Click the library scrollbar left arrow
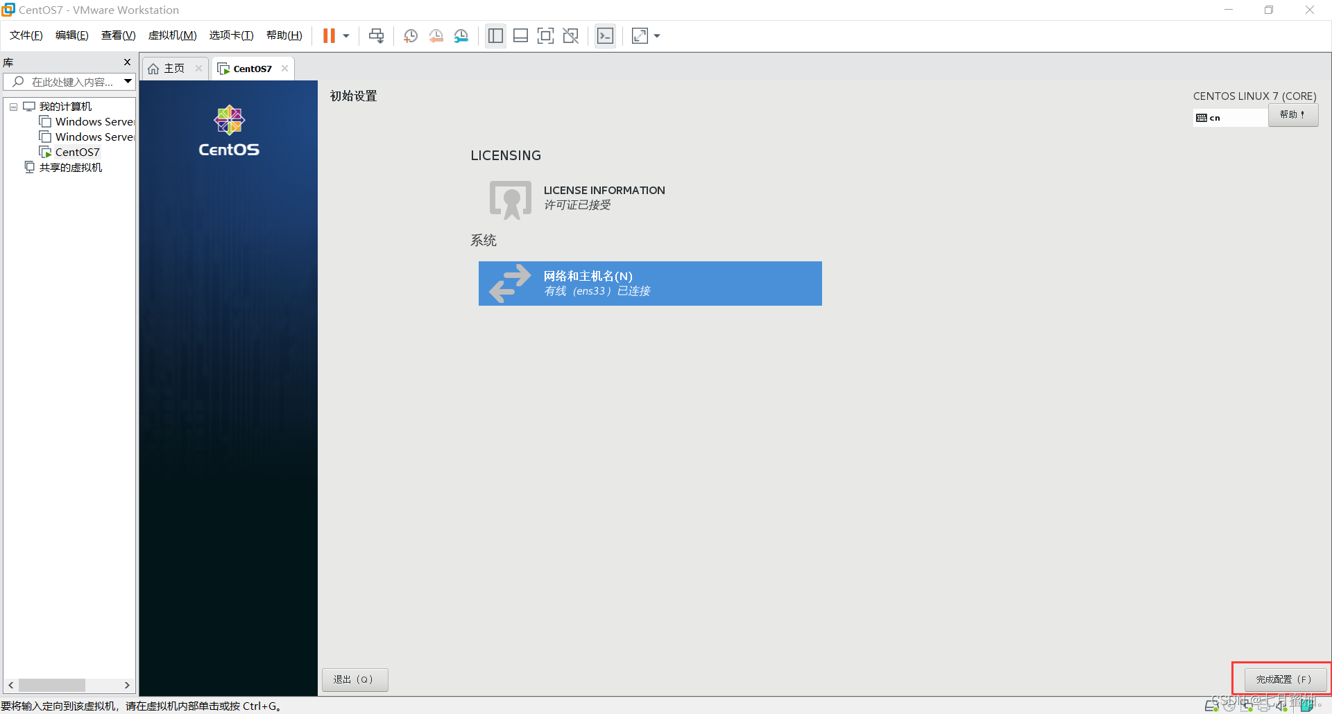Viewport: 1332px width, 714px height. 10,685
